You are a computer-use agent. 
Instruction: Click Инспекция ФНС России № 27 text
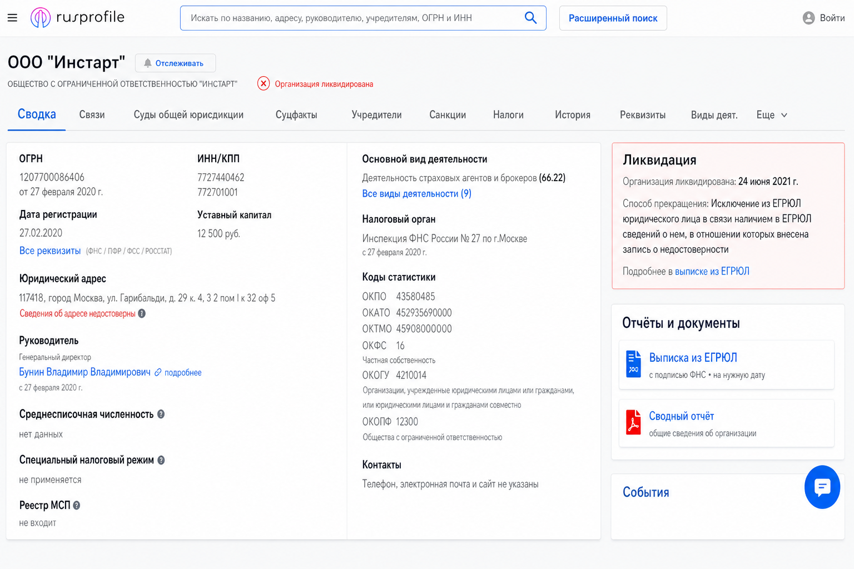(x=444, y=238)
